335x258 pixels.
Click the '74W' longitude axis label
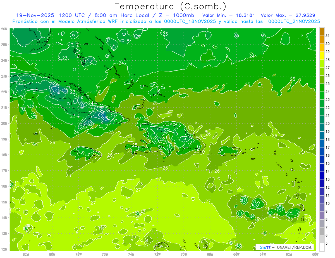[x=131, y=254]
